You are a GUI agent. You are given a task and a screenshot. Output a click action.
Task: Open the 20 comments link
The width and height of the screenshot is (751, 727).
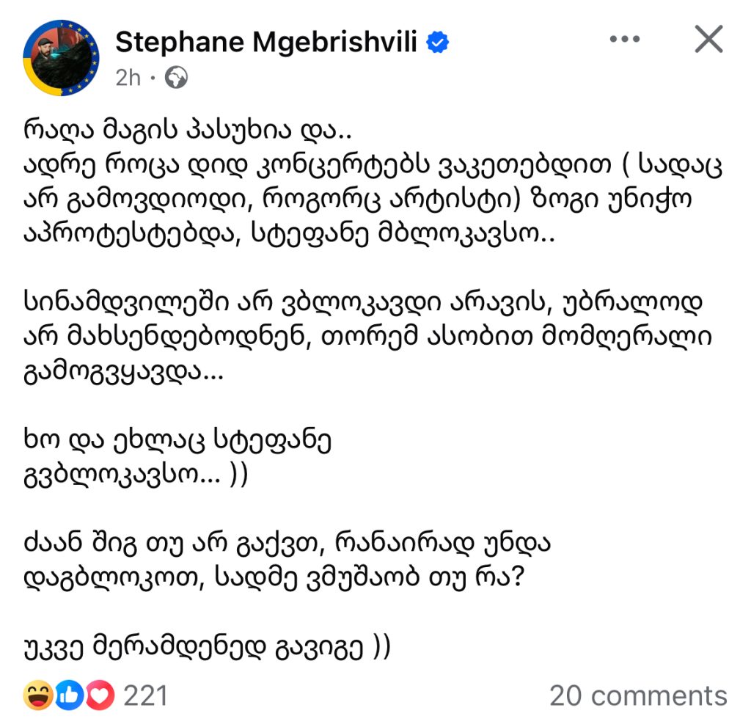[x=638, y=695]
